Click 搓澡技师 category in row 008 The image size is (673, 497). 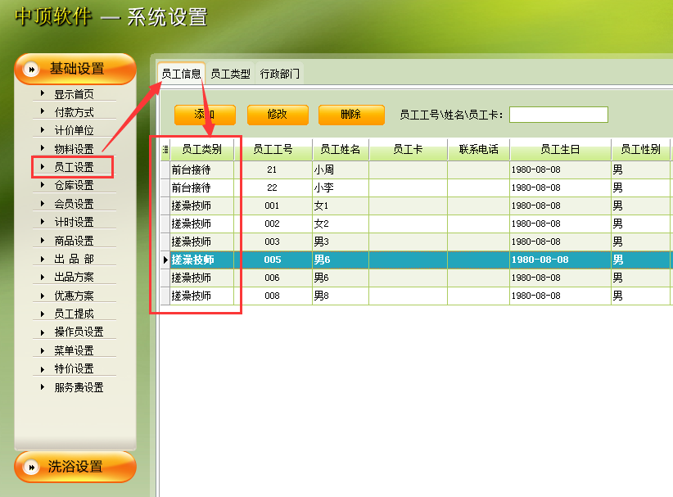pyautogui.click(x=201, y=296)
